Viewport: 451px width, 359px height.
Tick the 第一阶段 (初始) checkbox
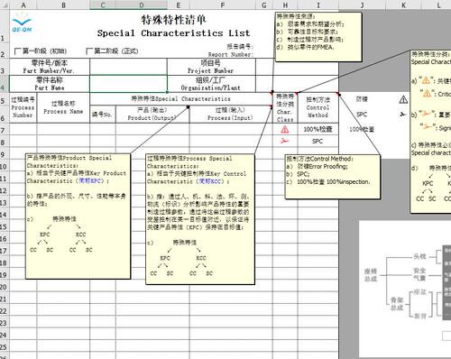tap(18, 51)
